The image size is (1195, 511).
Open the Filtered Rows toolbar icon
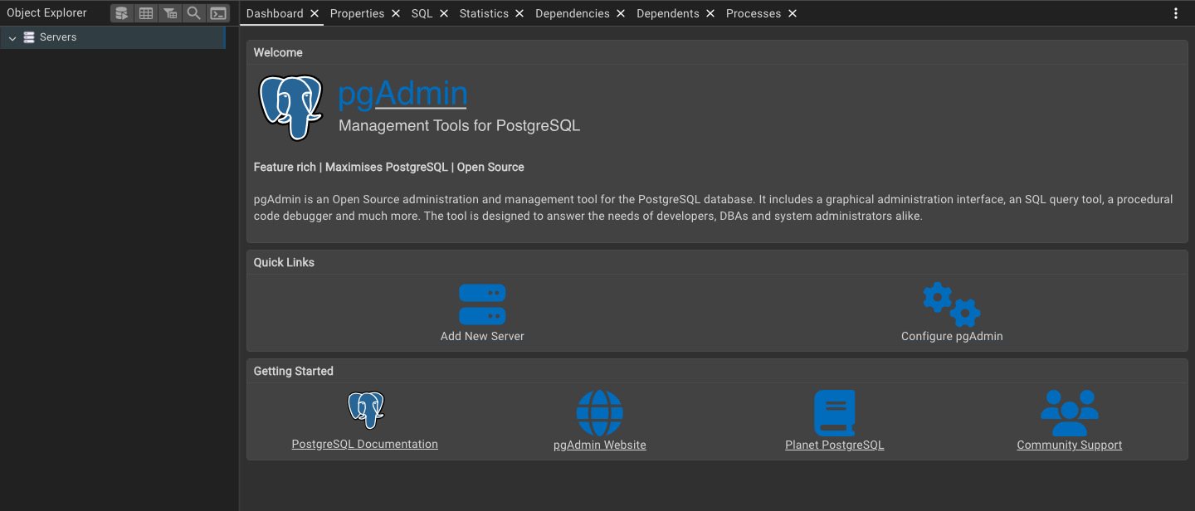tap(170, 13)
